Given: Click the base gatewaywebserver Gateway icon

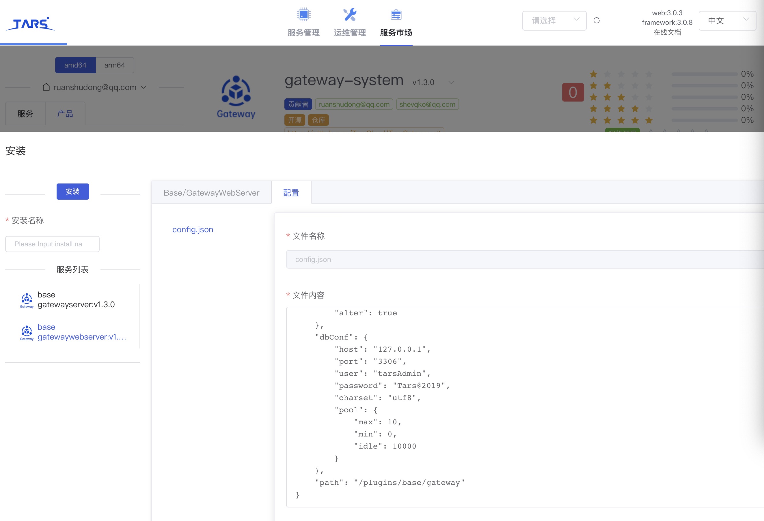Looking at the screenshot, I should [x=27, y=332].
